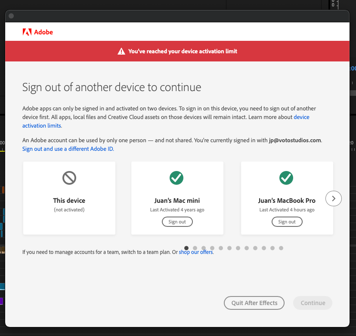Sign out of Juan's MacBook Pro
Viewport: 356px width, 336px height.
coord(287,222)
